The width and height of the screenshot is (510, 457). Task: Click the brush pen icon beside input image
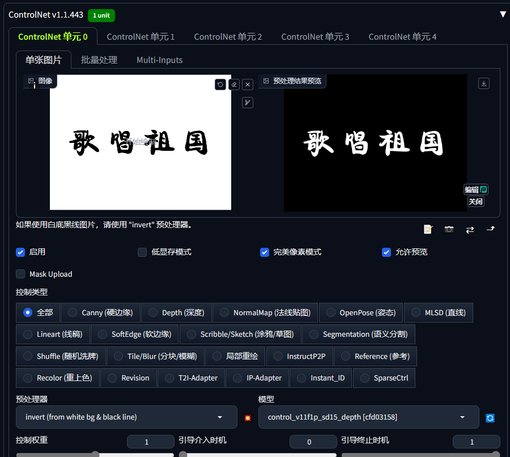pos(248,103)
